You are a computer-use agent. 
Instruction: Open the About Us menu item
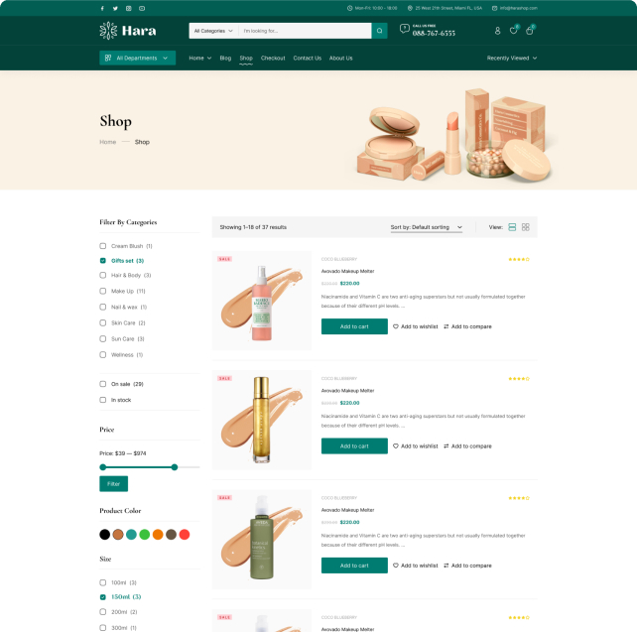(341, 59)
